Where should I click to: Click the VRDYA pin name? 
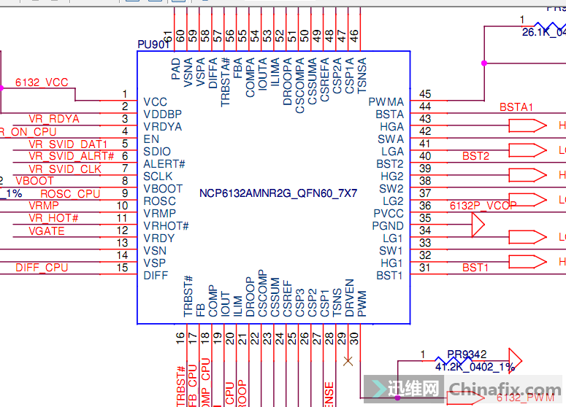pyautogui.click(x=163, y=127)
